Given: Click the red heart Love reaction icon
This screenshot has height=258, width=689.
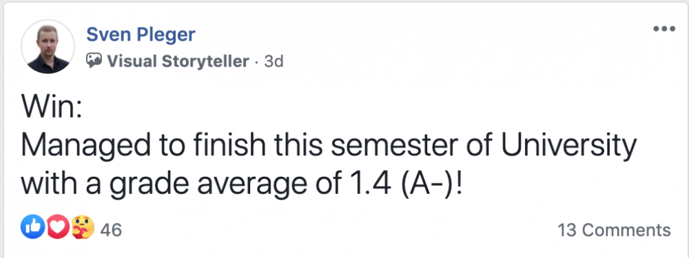Looking at the screenshot, I should coord(58,227).
